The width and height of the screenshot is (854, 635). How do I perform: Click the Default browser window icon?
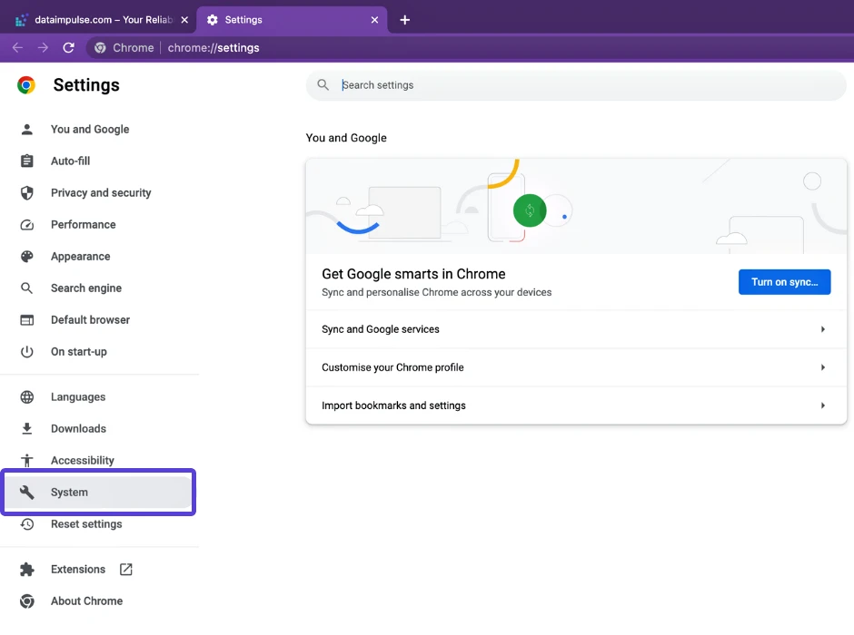[x=26, y=320]
